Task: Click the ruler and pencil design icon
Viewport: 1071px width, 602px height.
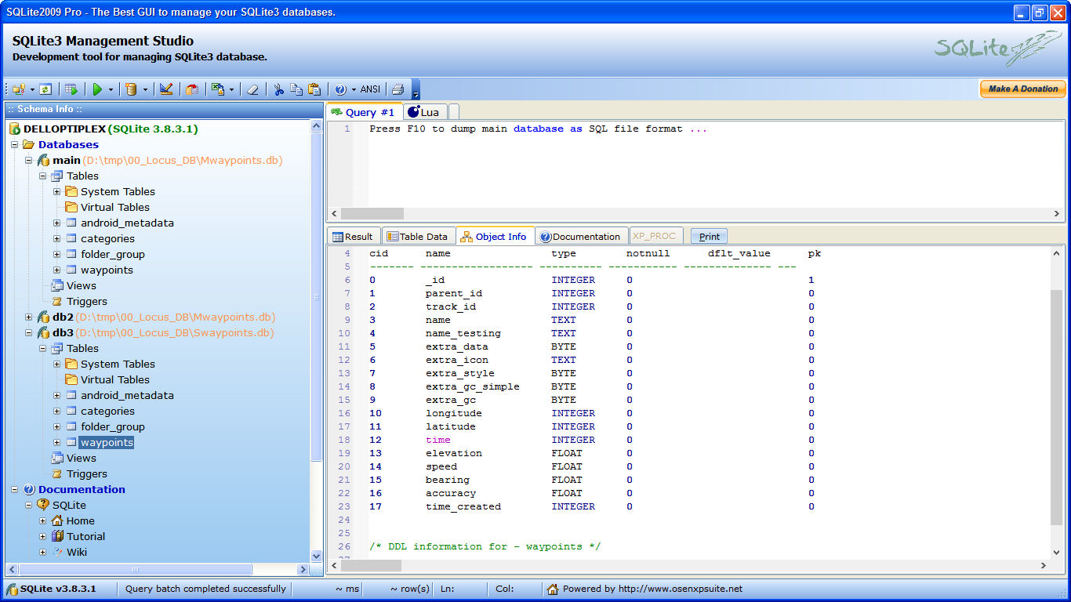Action: [166, 89]
